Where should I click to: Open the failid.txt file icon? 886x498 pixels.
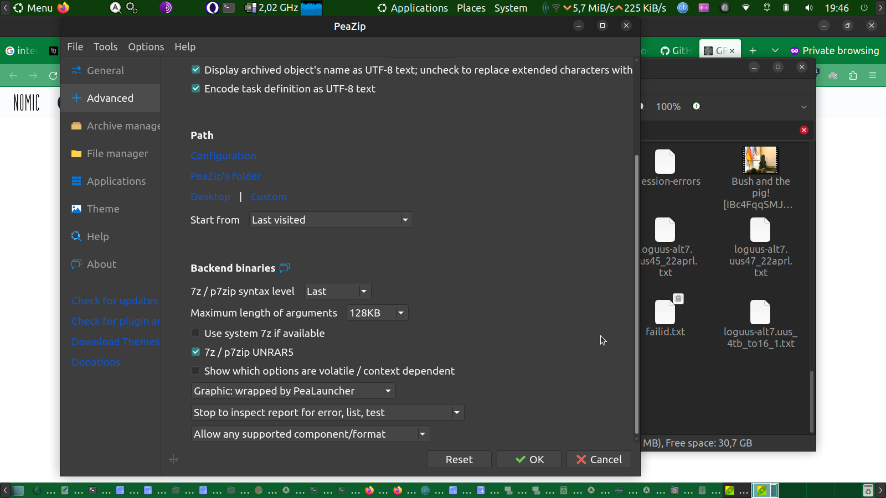click(x=665, y=312)
